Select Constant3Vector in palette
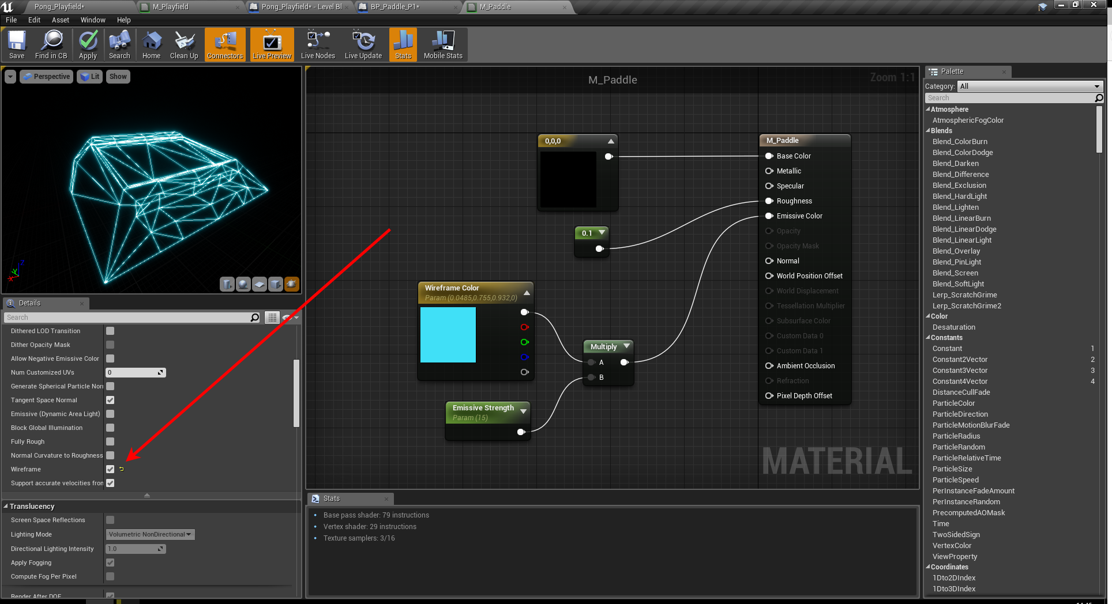The height and width of the screenshot is (604, 1112). tap(960, 371)
